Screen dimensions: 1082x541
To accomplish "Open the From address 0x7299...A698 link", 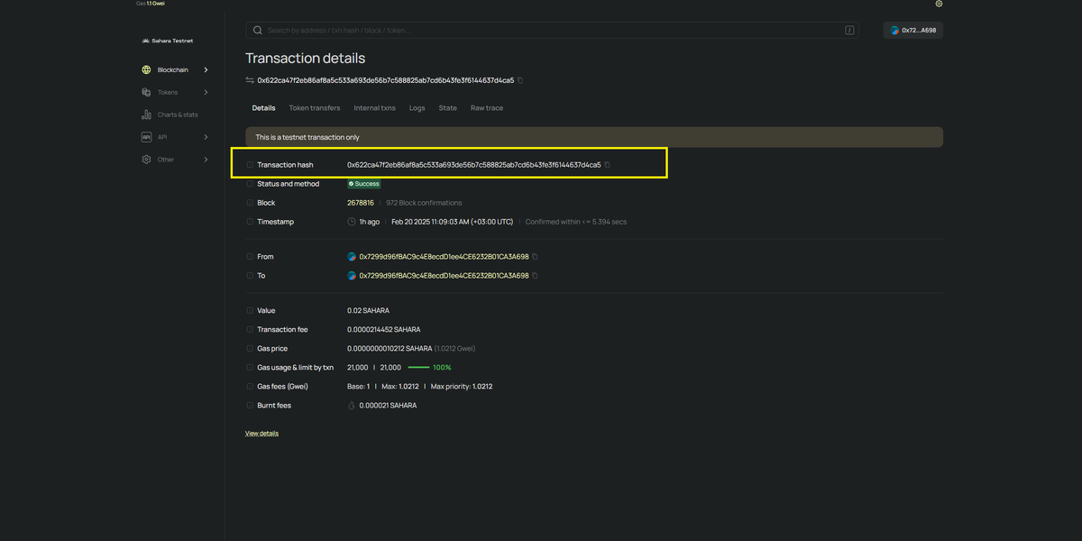I will point(445,257).
